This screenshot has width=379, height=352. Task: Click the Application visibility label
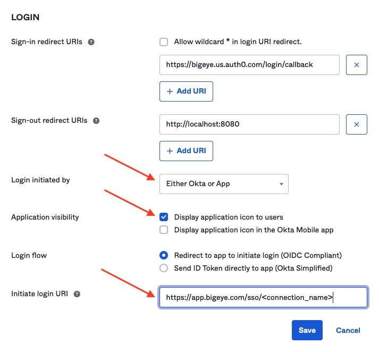point(45,217)
